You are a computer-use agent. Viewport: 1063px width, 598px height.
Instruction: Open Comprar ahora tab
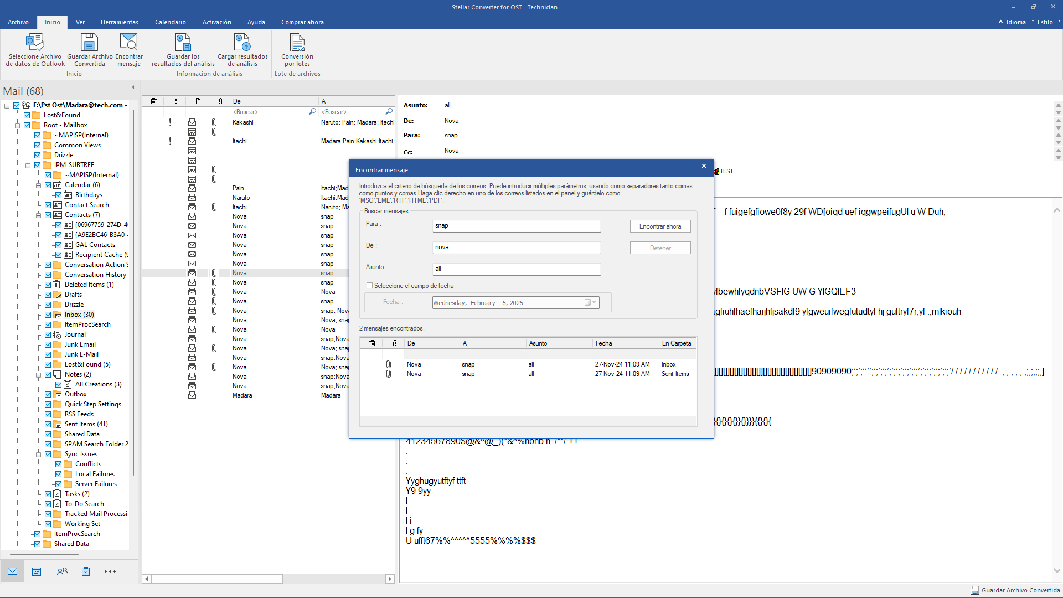coord(302,22)
